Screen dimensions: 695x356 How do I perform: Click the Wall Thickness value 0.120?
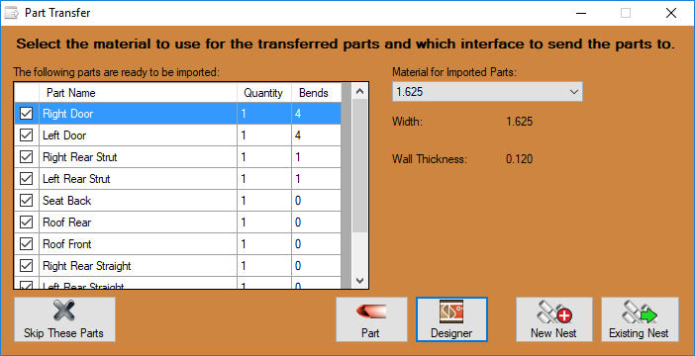pos(520,159)
